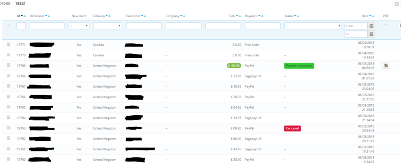The width and height of the screenshot is (401, 164).
Task: Click the orders count badge 10652
Action: coord(20,4)
